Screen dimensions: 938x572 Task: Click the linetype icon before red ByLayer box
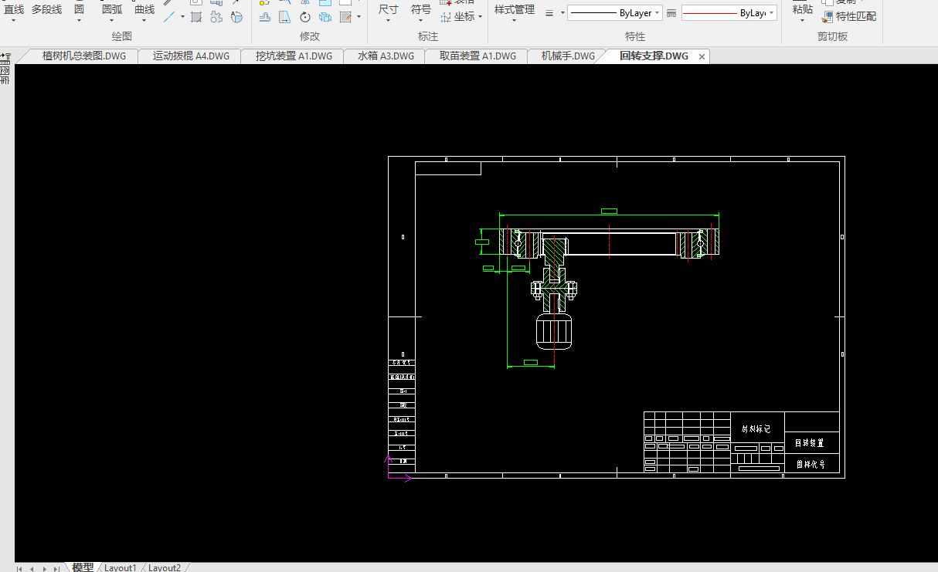671,13
